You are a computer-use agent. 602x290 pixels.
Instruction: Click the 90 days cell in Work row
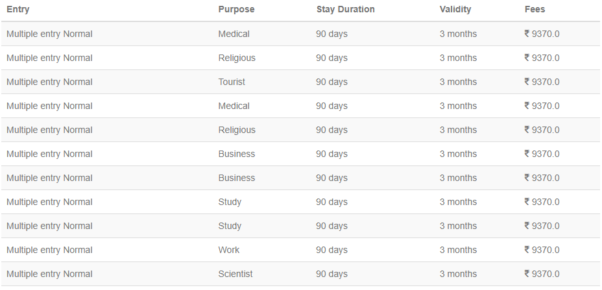click(x=331, y=250)
